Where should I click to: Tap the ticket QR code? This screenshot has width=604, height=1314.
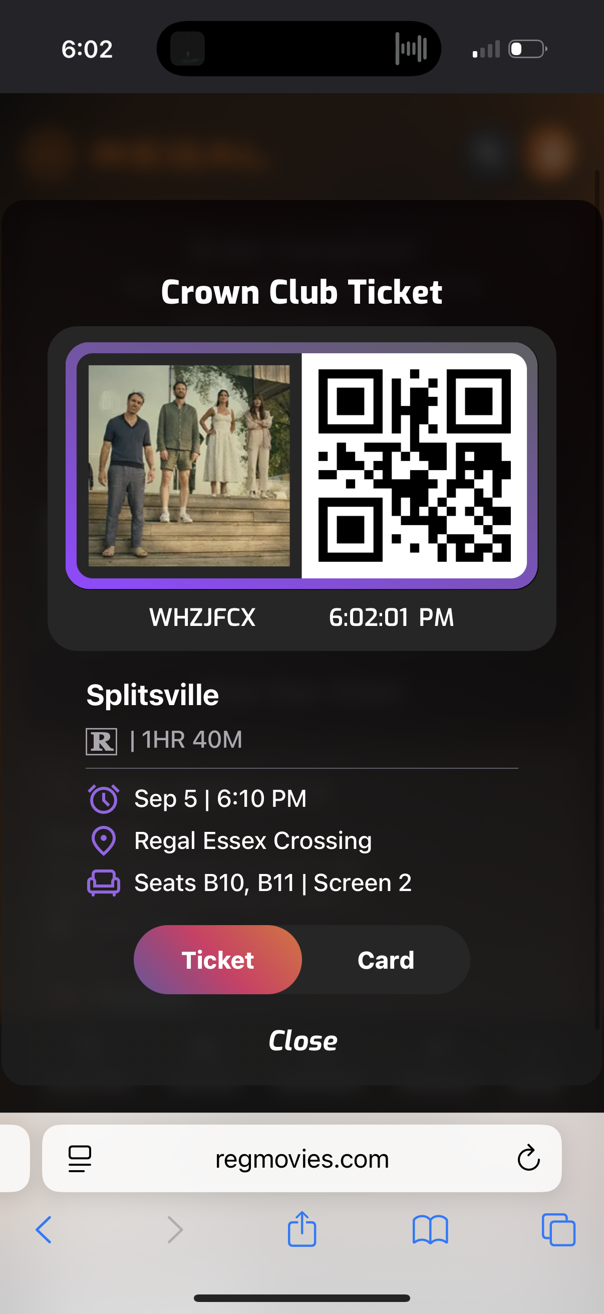(414, 466)
